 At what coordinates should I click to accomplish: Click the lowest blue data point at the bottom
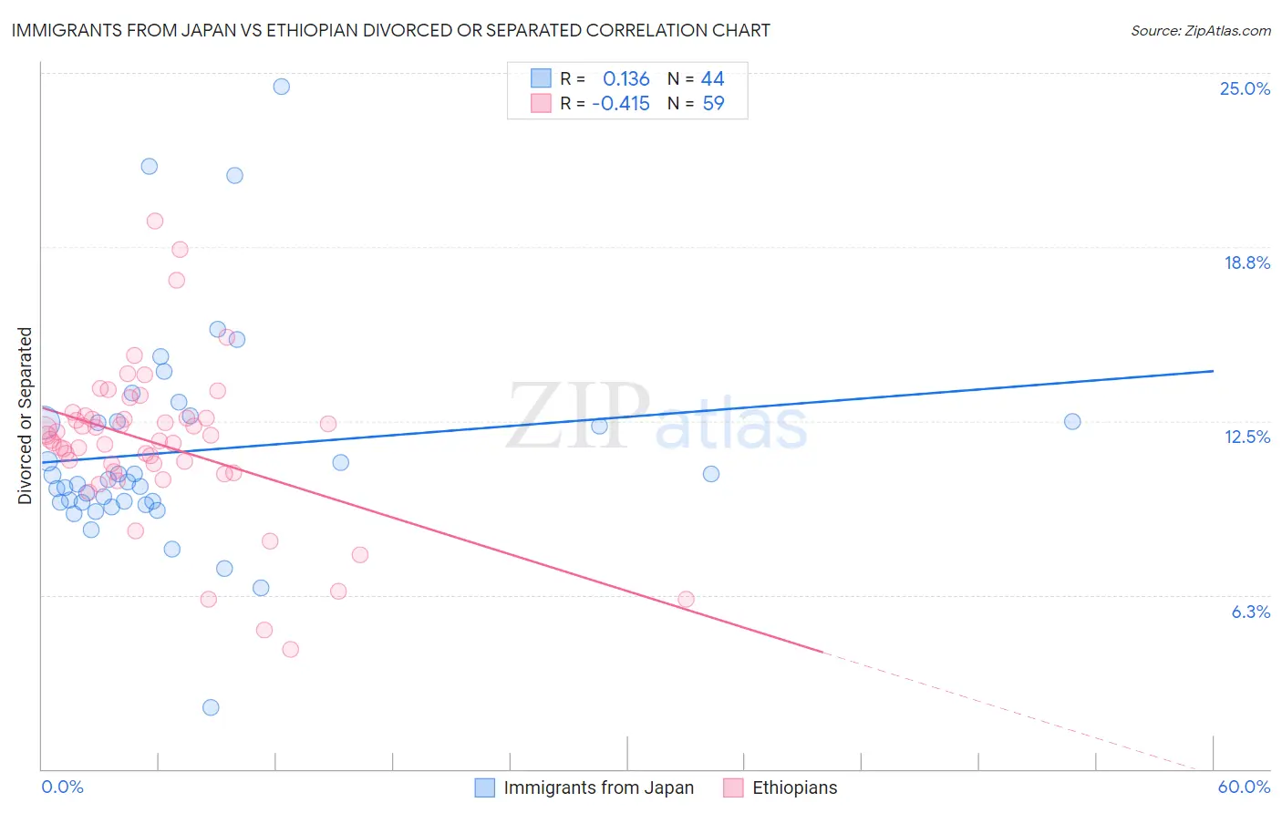click(x=211, y=707)
